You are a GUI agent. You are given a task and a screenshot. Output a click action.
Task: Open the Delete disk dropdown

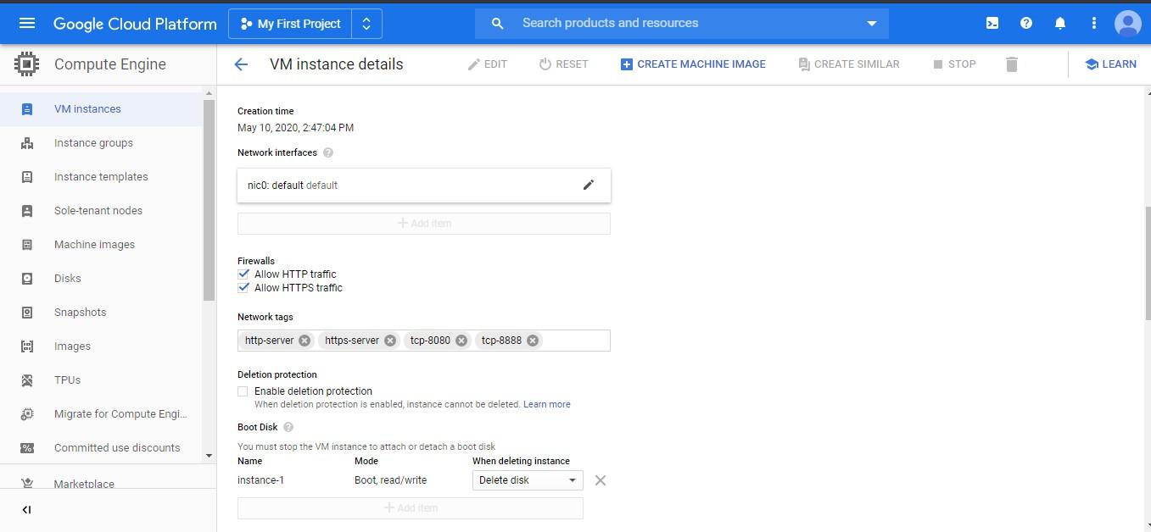point(528,480)
